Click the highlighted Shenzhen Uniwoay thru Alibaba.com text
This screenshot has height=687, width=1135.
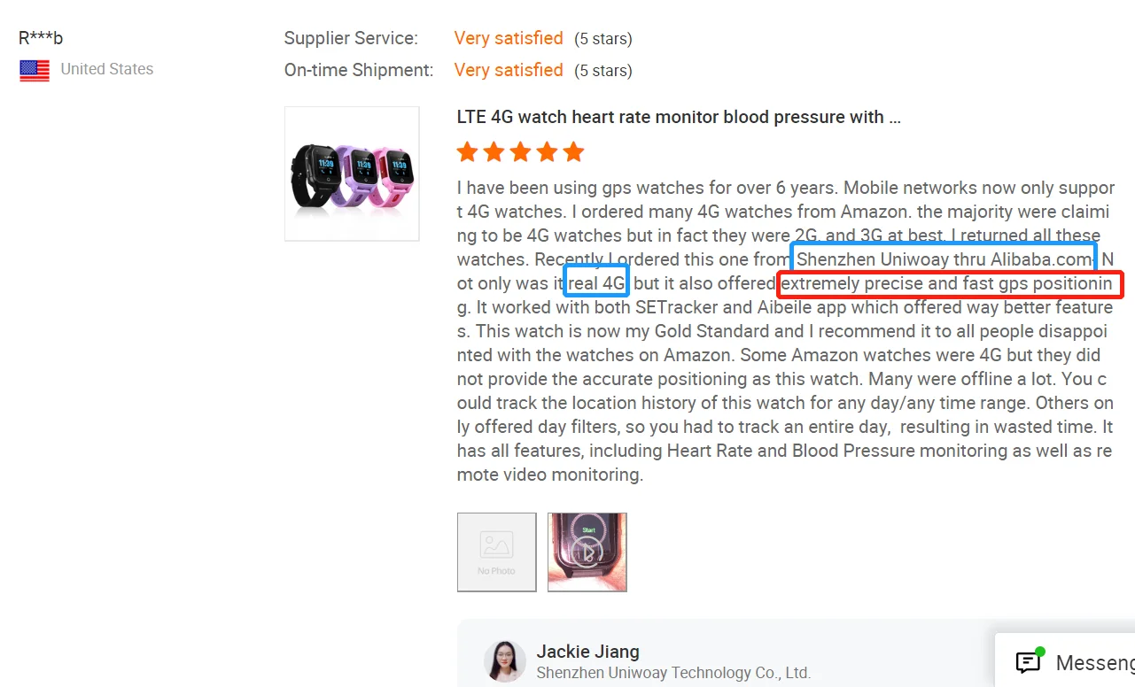(x=945, y=259)
